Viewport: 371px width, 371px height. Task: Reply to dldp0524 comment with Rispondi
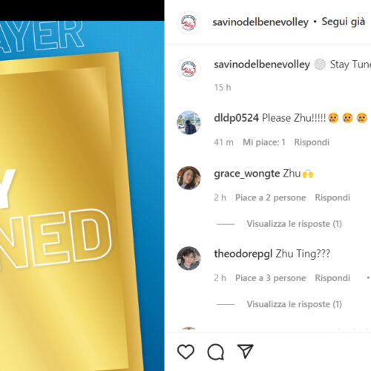[312, 142]
